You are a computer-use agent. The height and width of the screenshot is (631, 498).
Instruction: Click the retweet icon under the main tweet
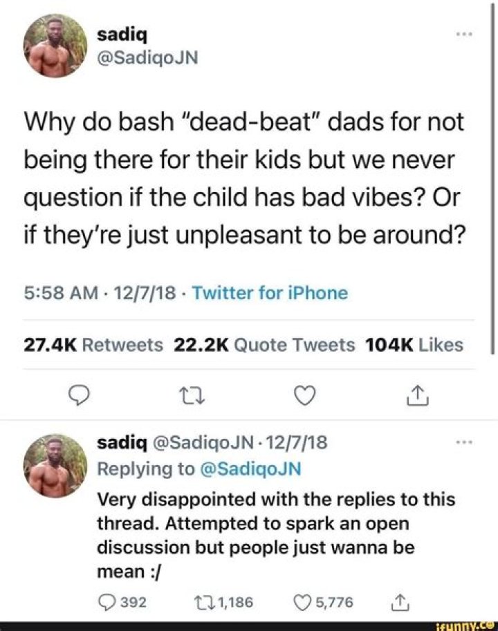coord(192,396)
